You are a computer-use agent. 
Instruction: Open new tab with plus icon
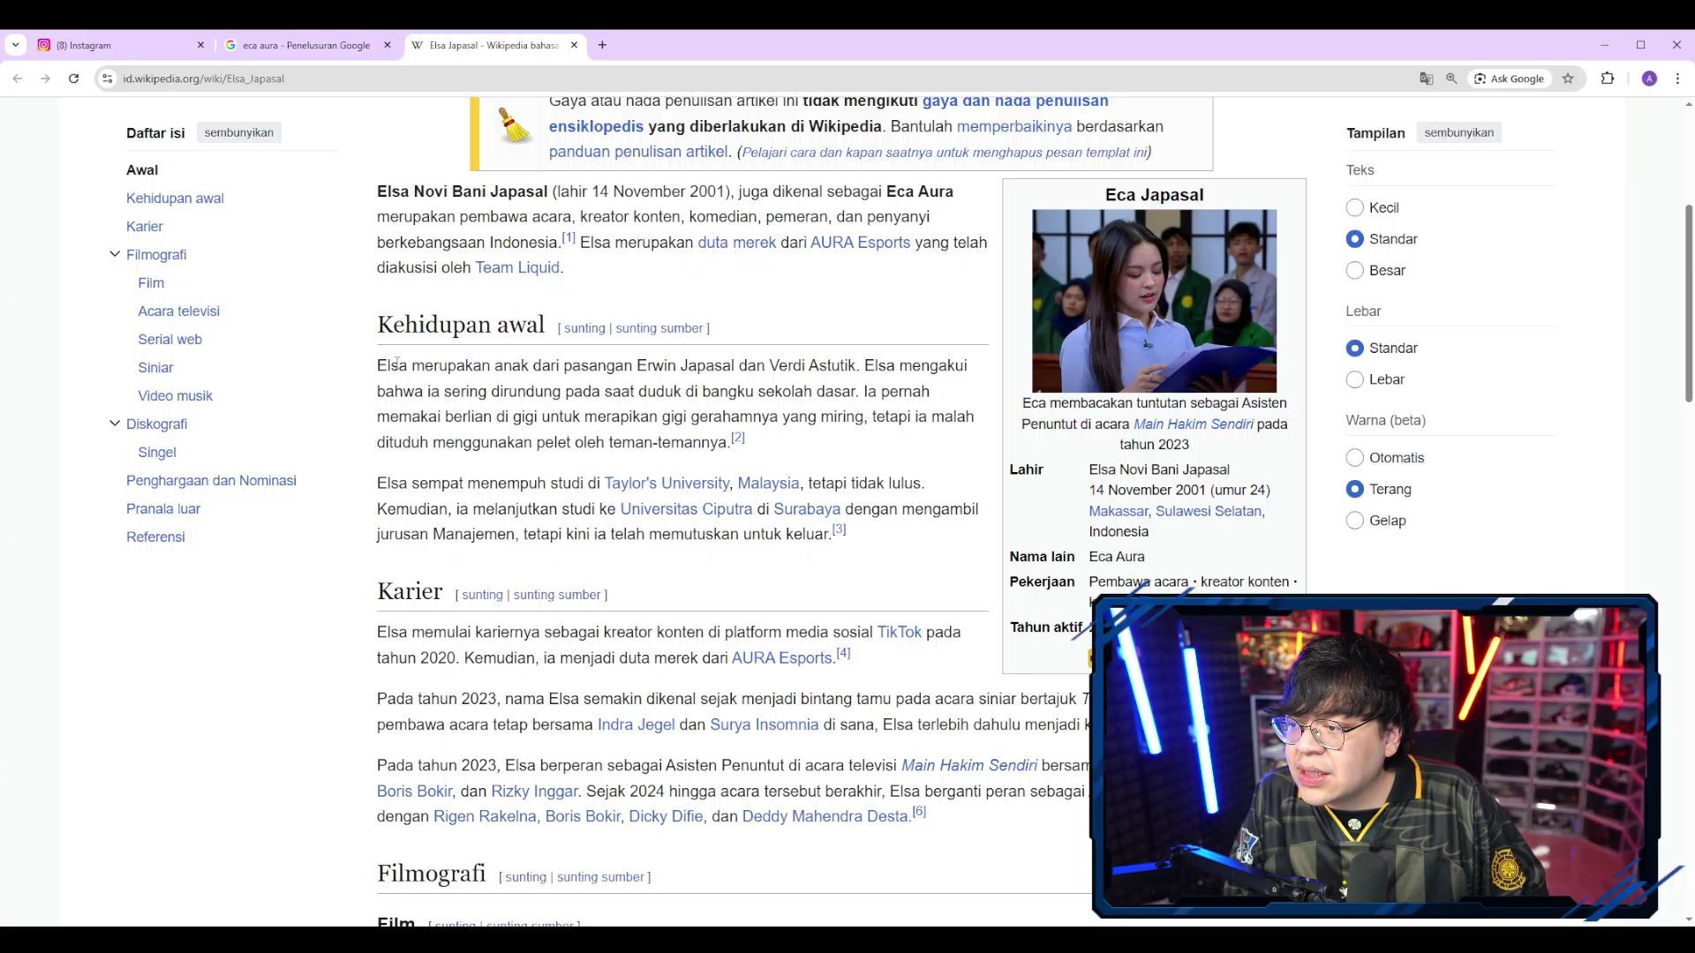tap(602, 45)
